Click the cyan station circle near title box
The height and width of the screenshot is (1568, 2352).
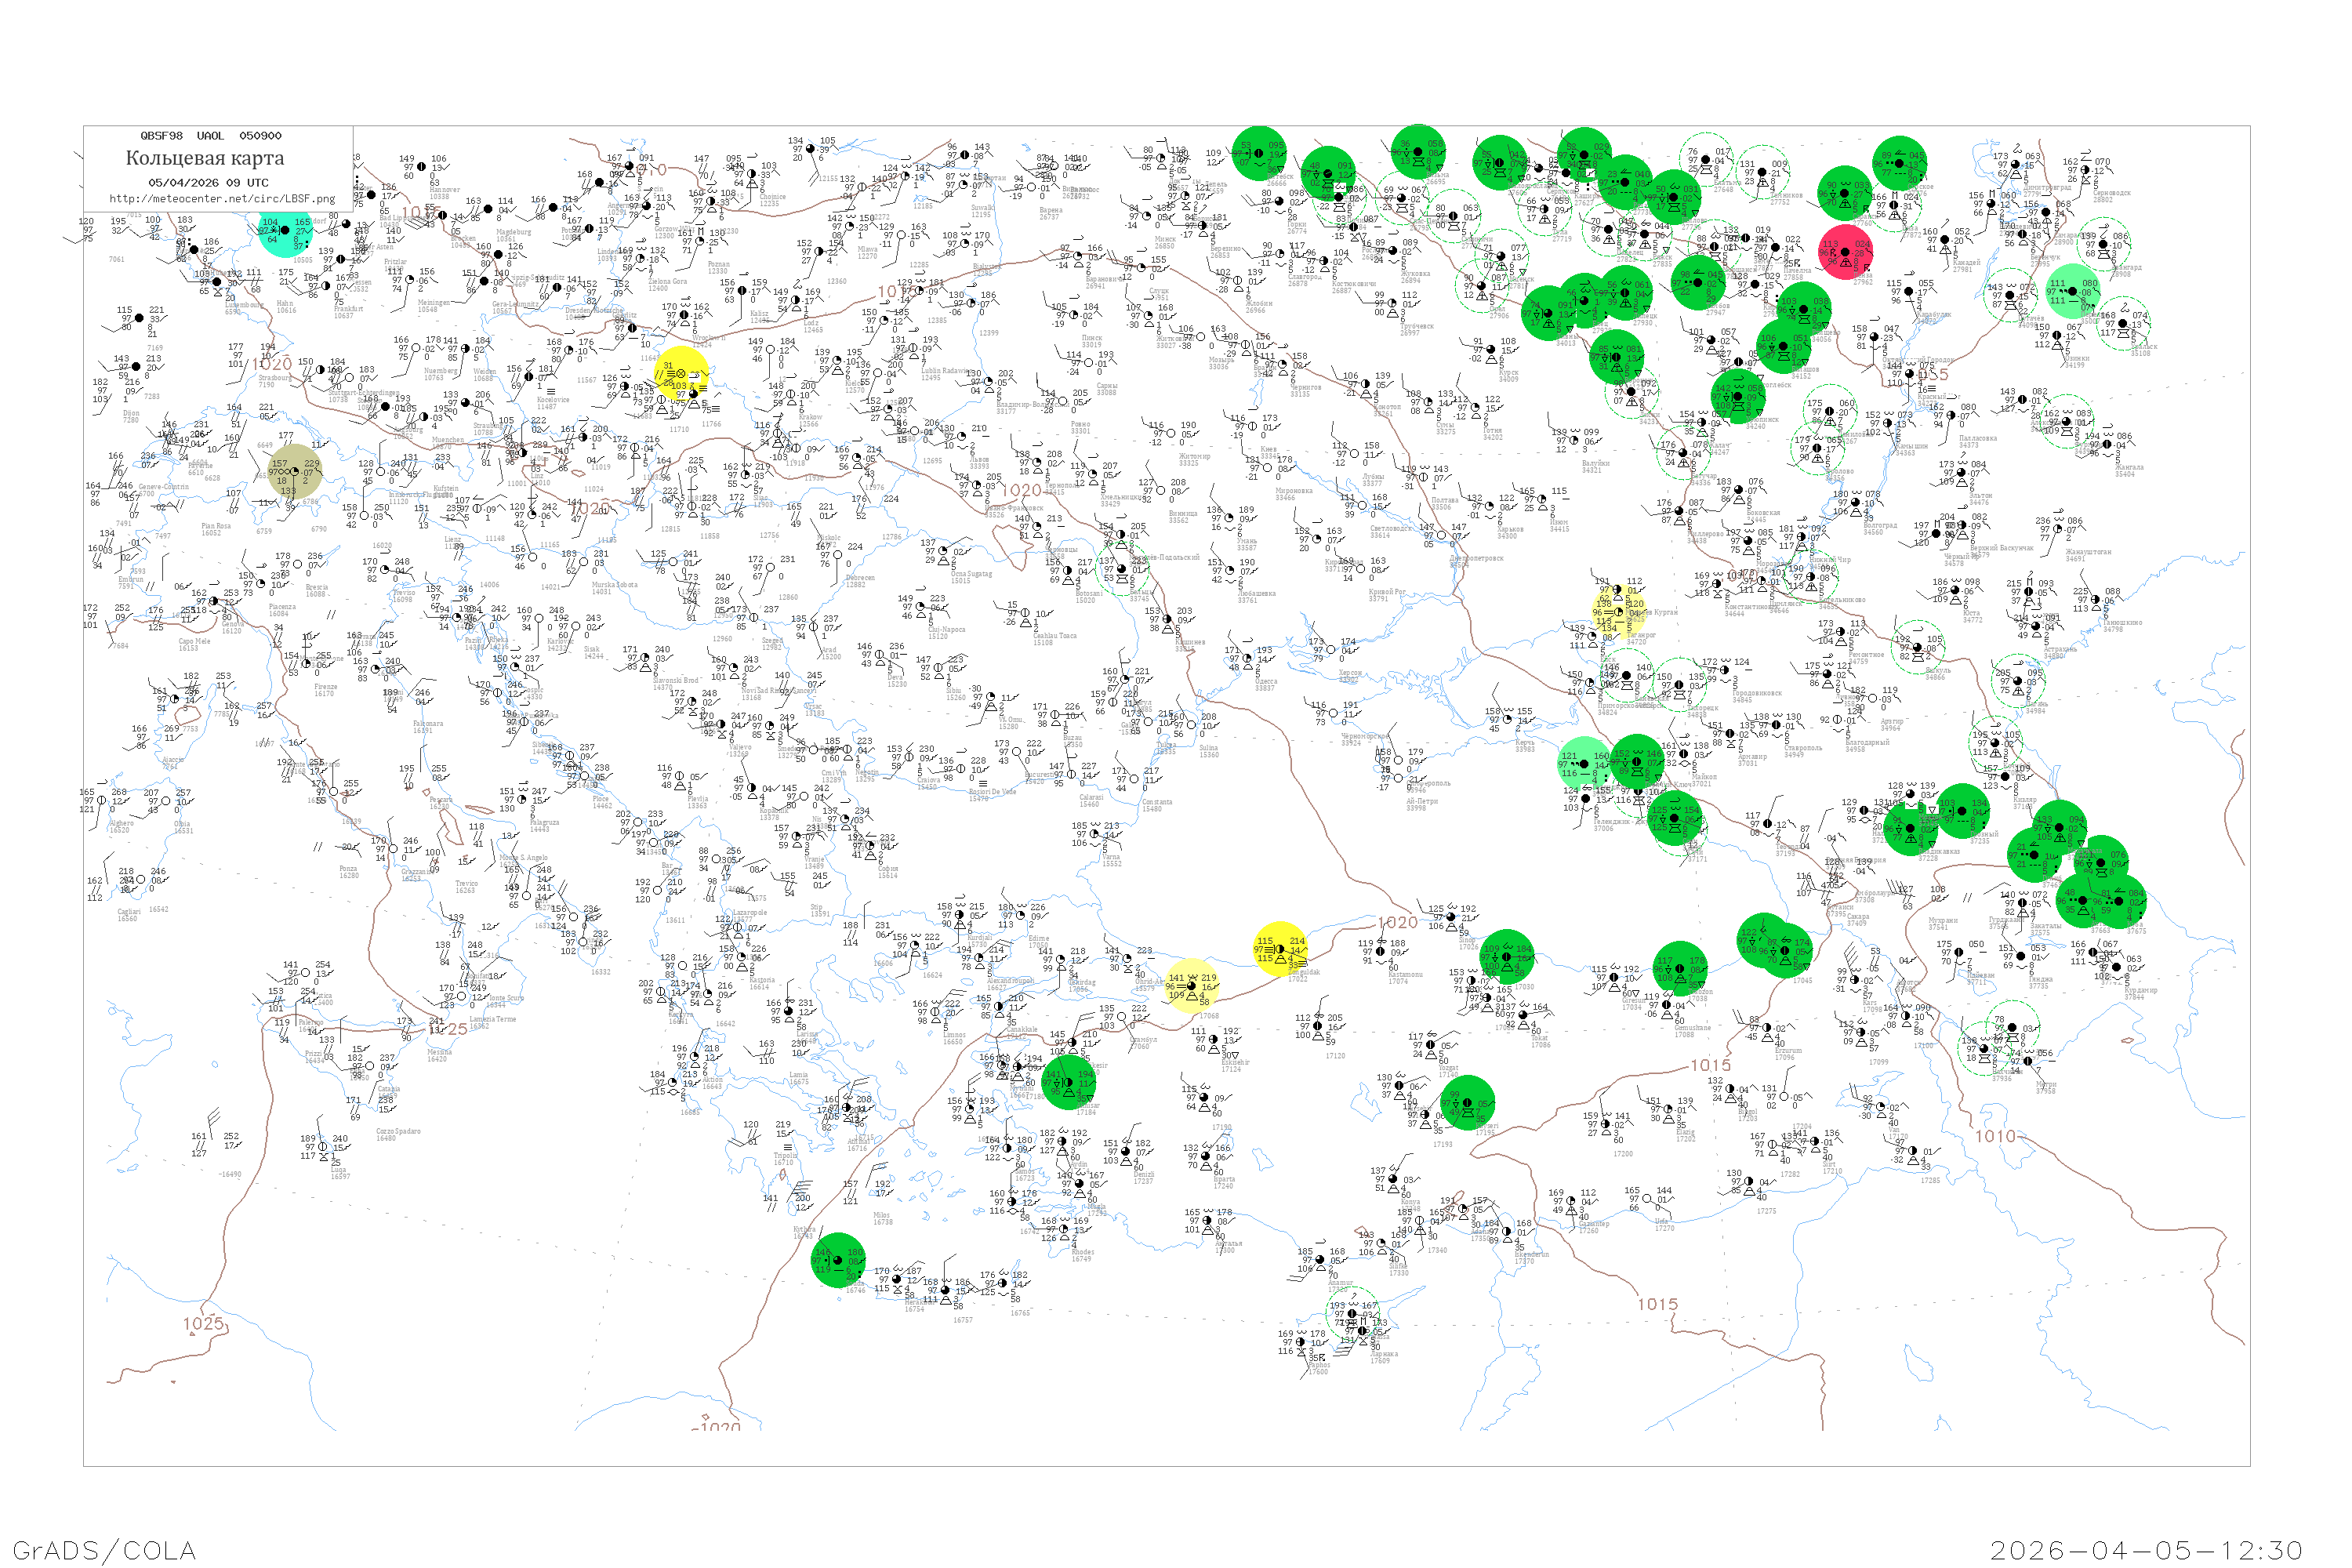pyautogui.click(x=285, y=231)
